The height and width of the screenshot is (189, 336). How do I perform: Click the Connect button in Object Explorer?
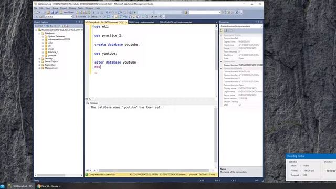pyautogui.click(x=40, y=26)
